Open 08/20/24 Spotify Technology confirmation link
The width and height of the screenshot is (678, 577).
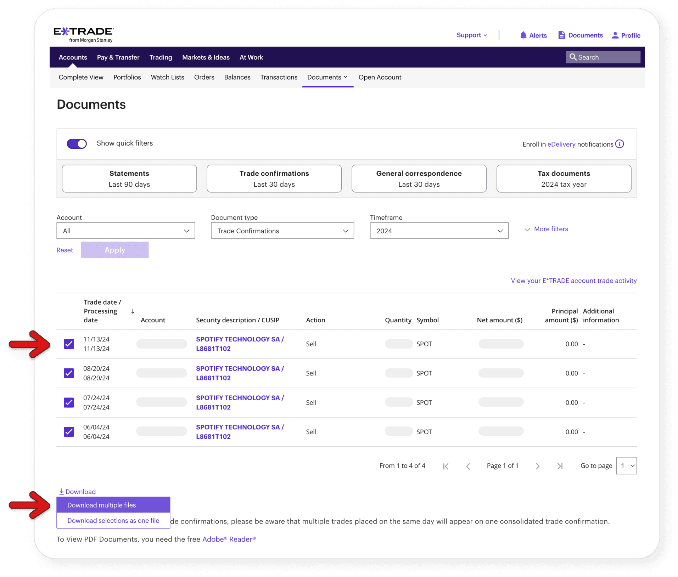point(240,373)
